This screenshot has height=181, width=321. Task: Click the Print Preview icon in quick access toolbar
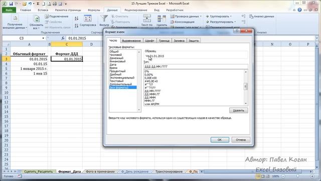[49, 4]
